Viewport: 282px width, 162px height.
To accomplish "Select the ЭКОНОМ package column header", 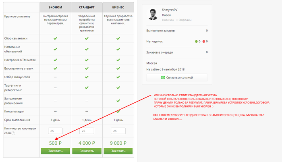I will [x=55, y=7].
